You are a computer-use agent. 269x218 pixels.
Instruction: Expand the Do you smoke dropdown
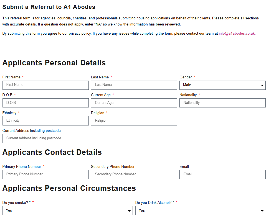click(67, 211)
